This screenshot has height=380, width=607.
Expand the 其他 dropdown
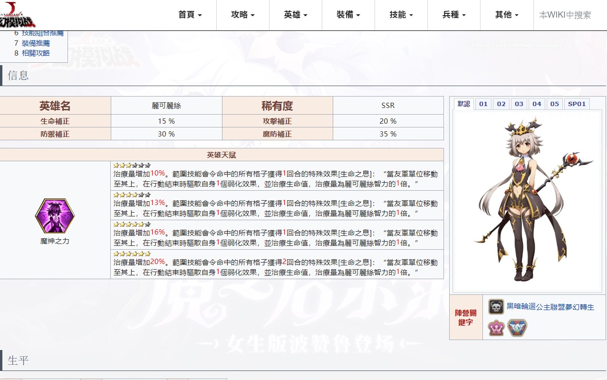506,15
